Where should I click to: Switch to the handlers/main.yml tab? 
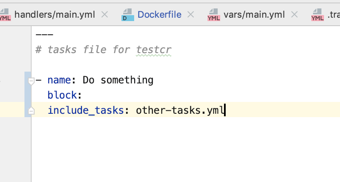click(55, 15)
